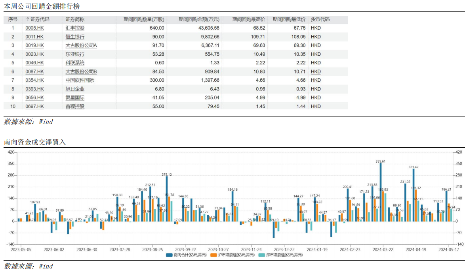
Task: Select the lowest price cell 108.05
Action: 298,37
